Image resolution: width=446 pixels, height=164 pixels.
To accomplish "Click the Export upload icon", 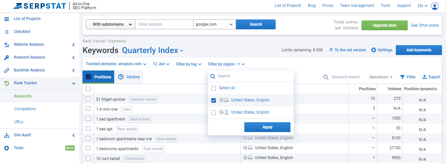I will pyautogui.click(x=425, y=77).
